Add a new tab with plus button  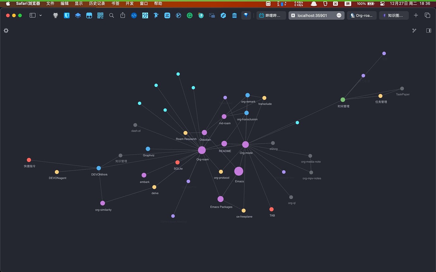pos(416,15)
